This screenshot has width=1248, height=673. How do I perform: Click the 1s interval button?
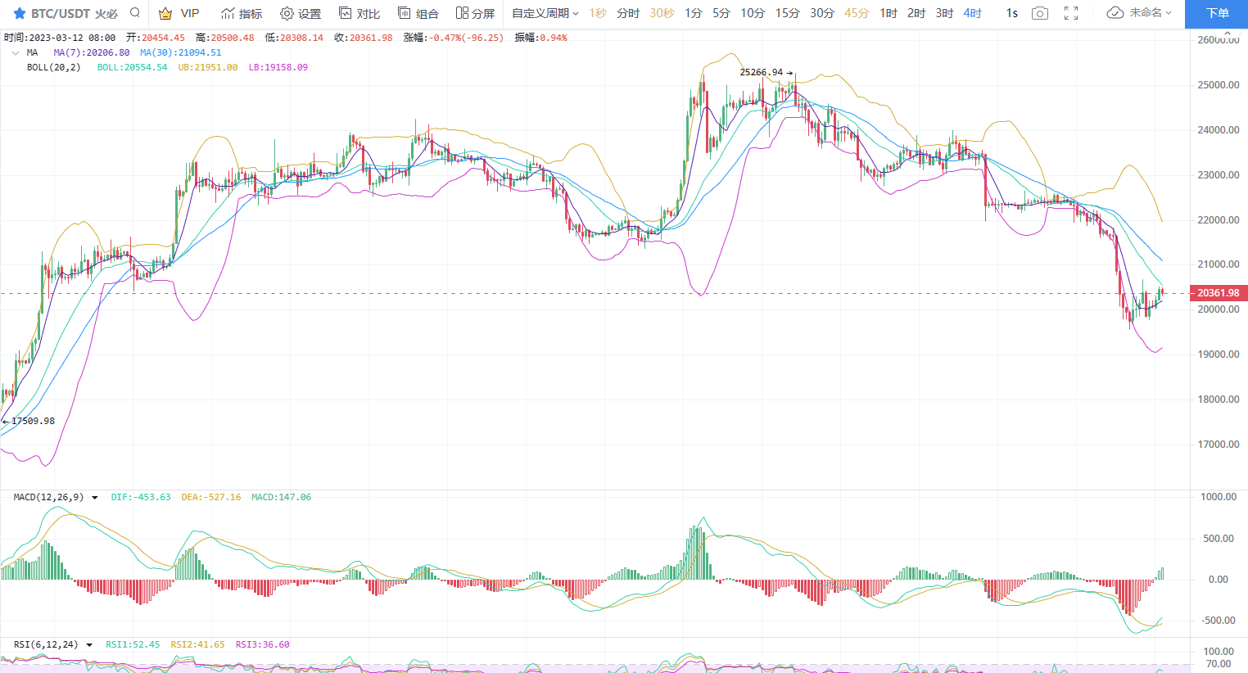[1012, 13]
